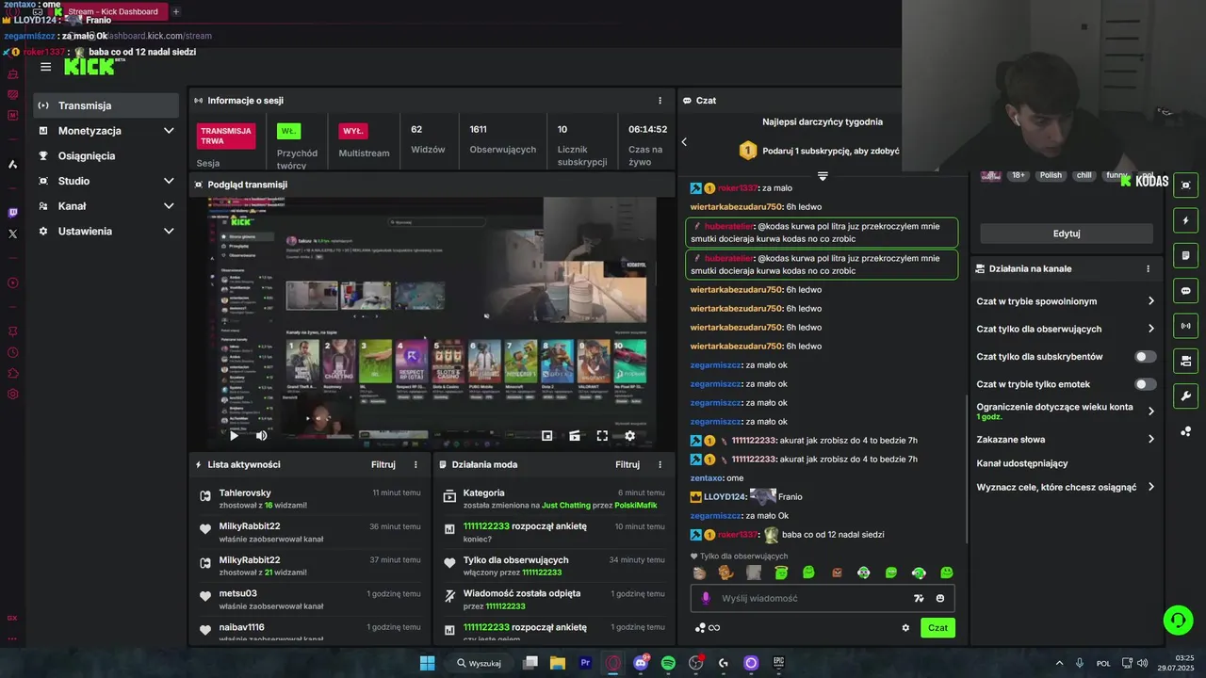The width and height of the screenshot is (1206, 678).
Task: Open the wrench tools icon on right rail
Action: tap(1185, 395)
